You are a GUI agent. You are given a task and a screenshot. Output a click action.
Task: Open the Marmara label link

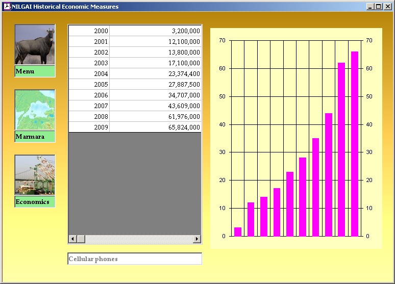(35, 137)
